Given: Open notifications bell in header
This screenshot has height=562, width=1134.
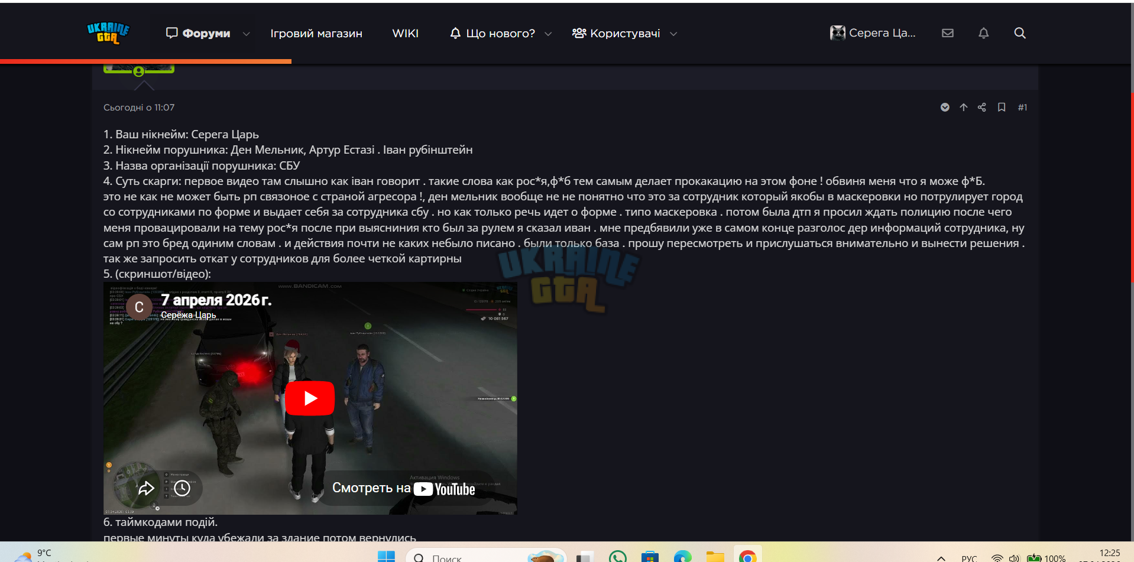Looking at the screenshot, I should (984, 33).
